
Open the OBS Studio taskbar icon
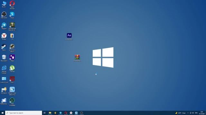pos(81,113)
